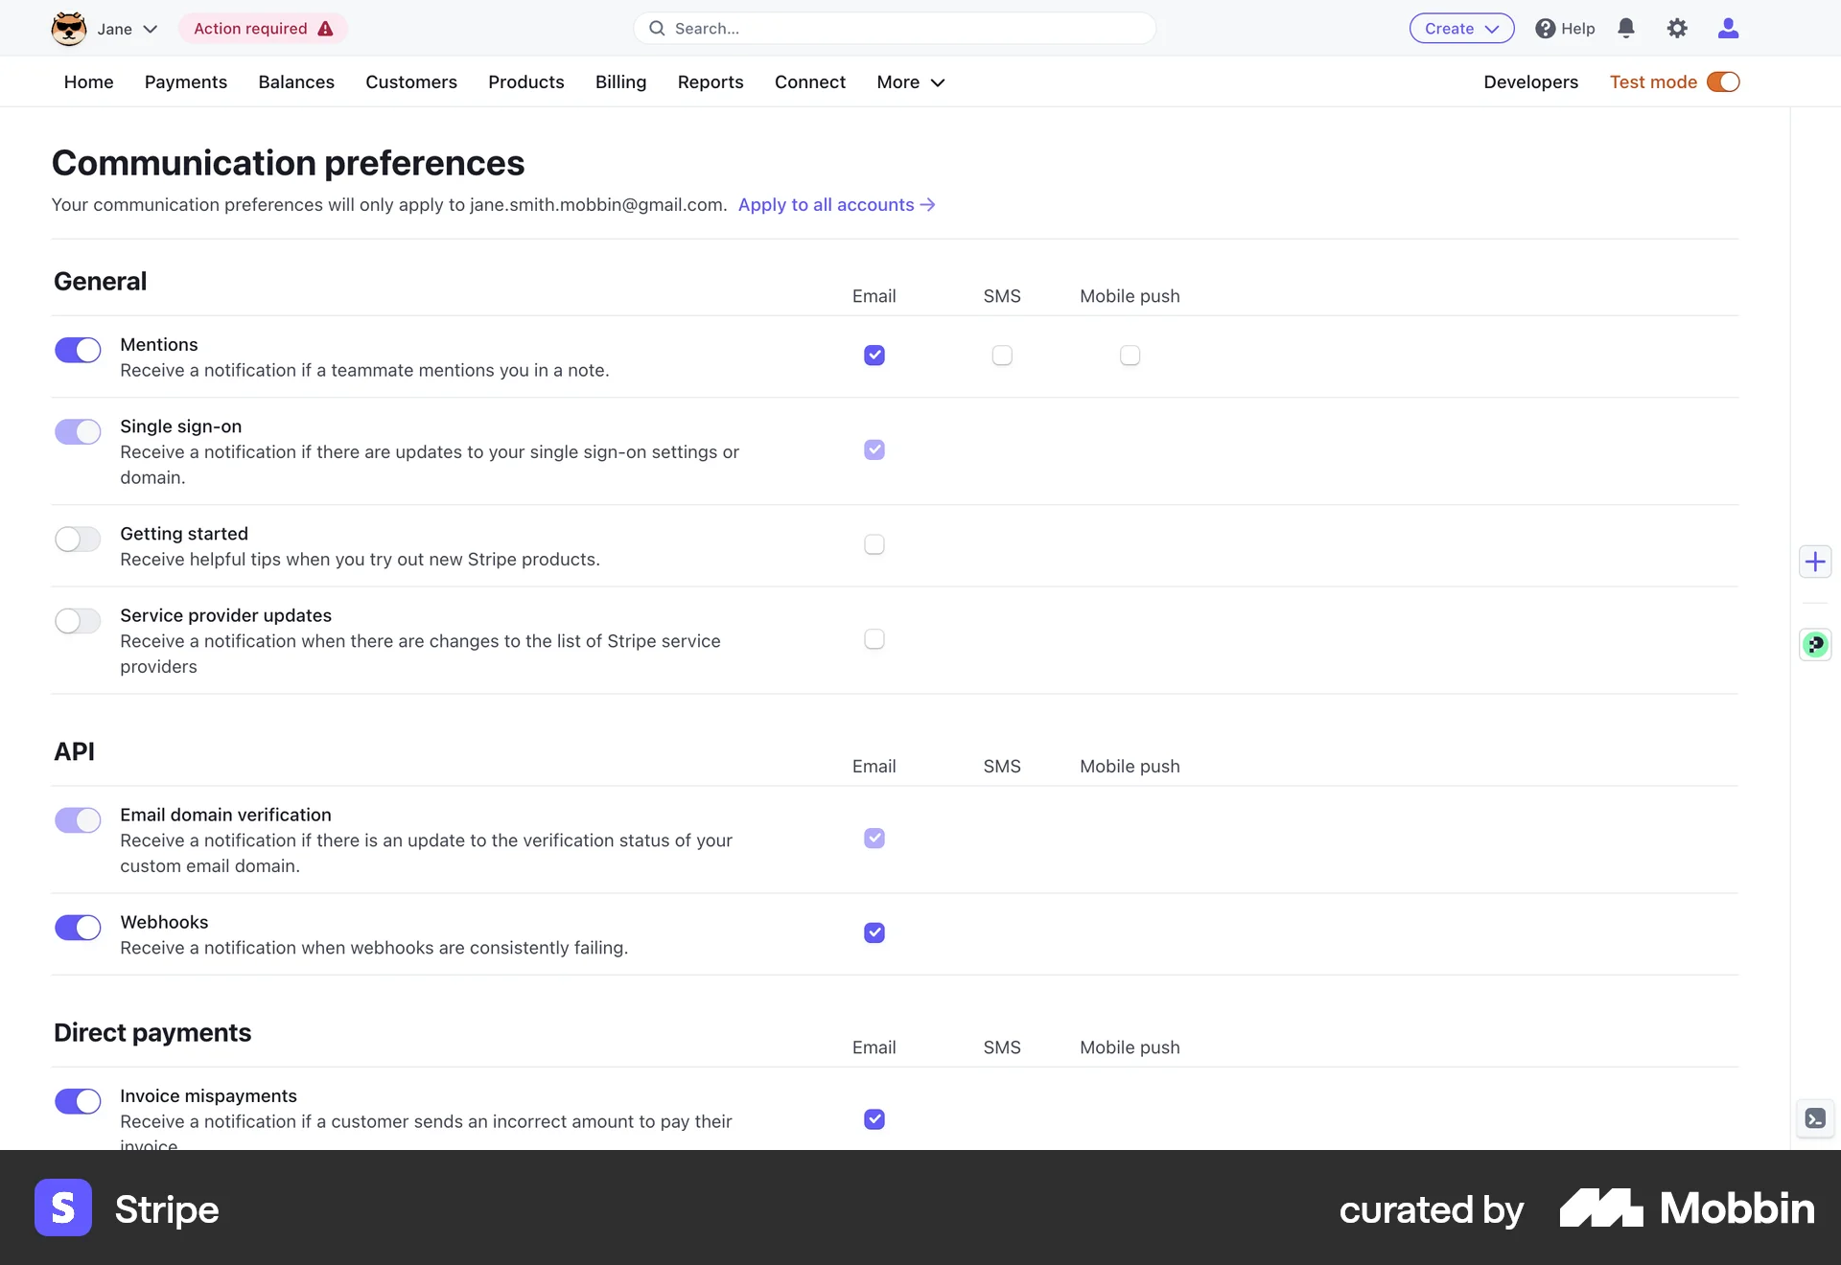The height and width of the screenshot is (1265, 1841).
Task: Click the search magnifier icon
Action: click(x=657, y=28)
